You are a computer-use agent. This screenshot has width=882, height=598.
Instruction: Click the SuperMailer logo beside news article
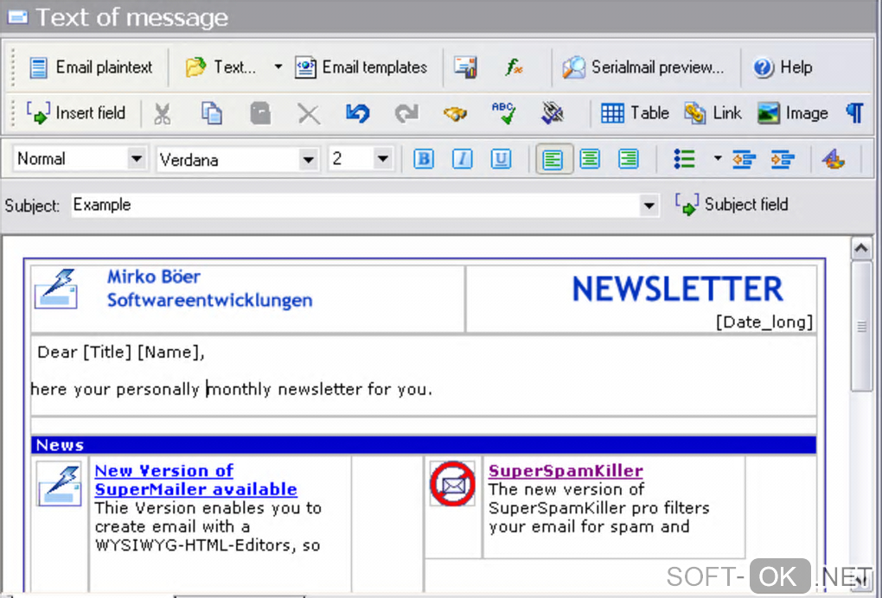click(x=59, y=484)
